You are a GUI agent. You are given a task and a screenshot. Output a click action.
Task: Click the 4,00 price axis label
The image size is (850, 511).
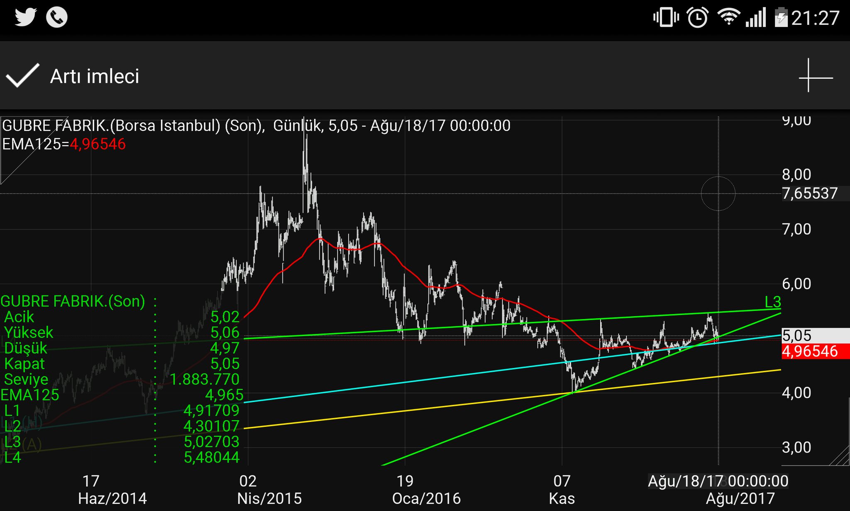click(796, 393)
